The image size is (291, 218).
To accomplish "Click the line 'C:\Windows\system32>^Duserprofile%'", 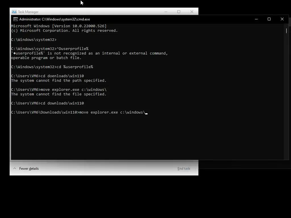I will [x=50, y=49].
